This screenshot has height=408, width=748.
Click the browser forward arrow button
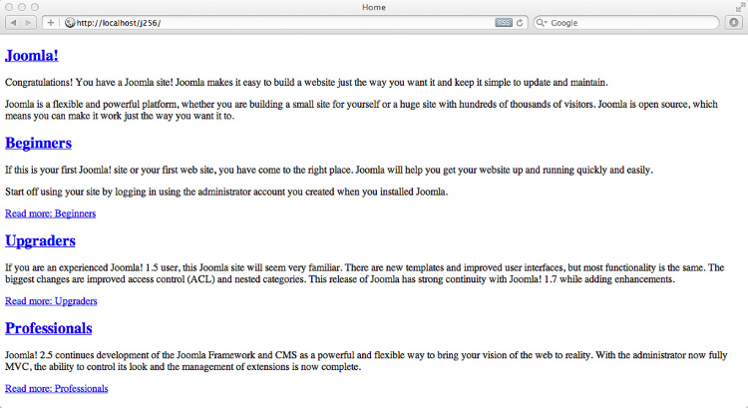[x=29, y=22]
